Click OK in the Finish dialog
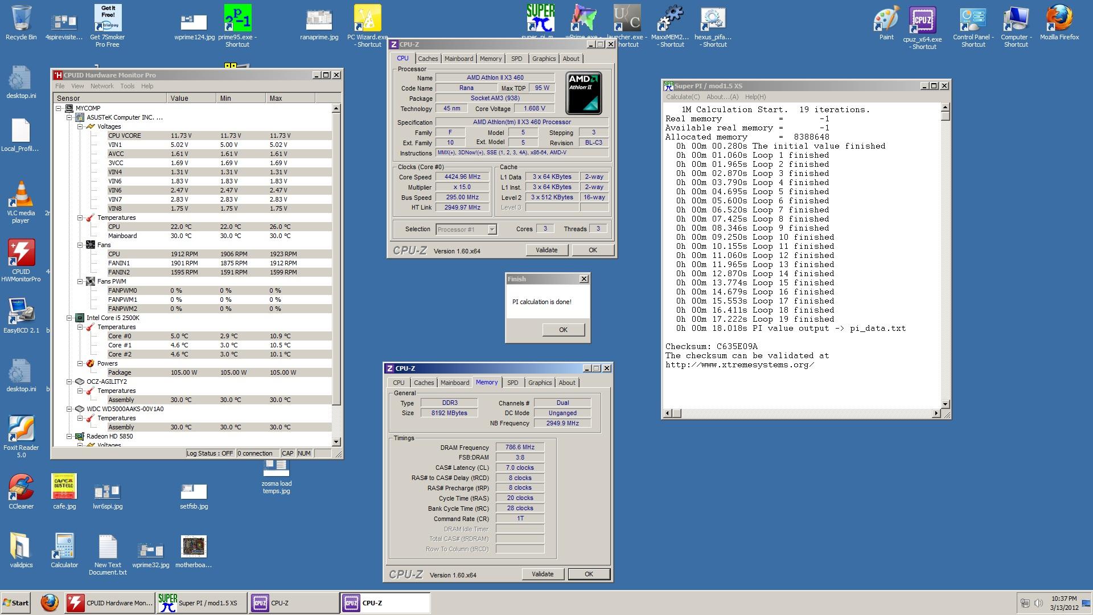The width and height of the screenshot is (1093, 615). tap(563, 330)
